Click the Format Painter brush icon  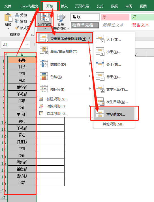17,28
